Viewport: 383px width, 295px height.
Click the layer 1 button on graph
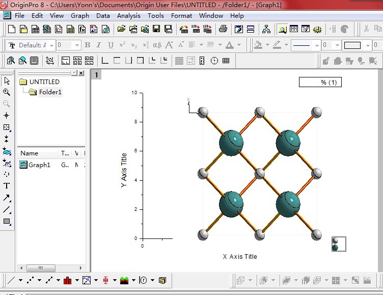pyautogui.click(x=96, y=75)
